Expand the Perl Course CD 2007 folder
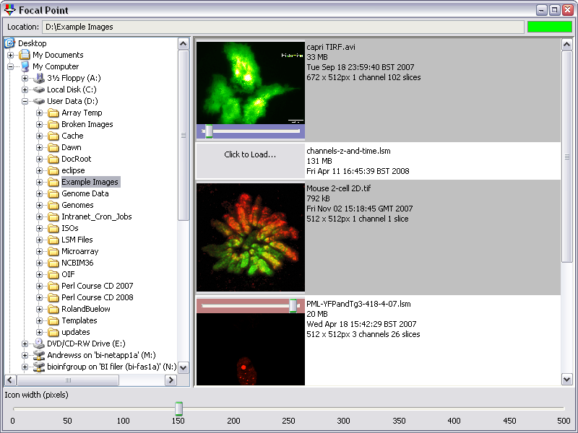Image resolution: width=578 pixels, height=433 pixels. click(40, 286)
